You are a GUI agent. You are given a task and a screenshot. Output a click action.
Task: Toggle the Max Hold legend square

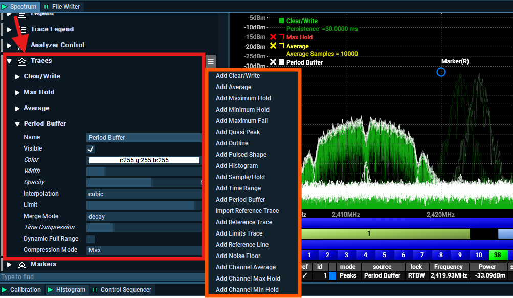coord(281,37)
